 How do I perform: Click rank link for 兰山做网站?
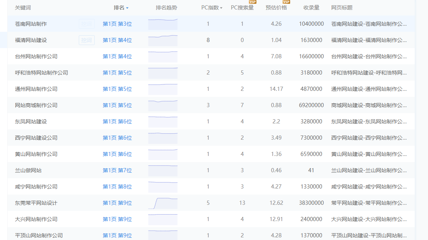pyautogui.click(x=117, y=170)
